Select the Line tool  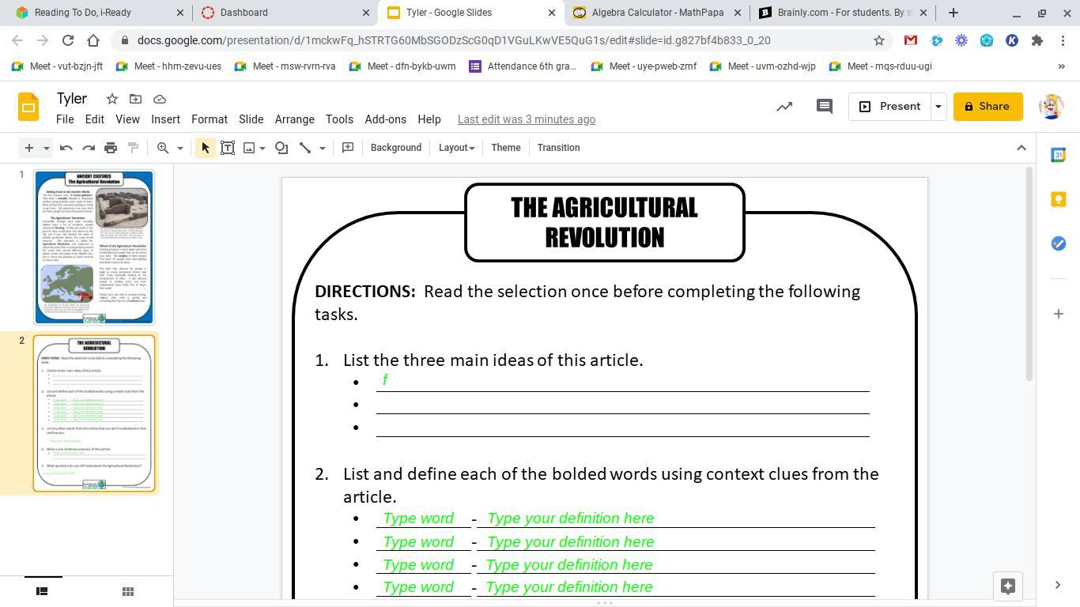pos(305,148)
